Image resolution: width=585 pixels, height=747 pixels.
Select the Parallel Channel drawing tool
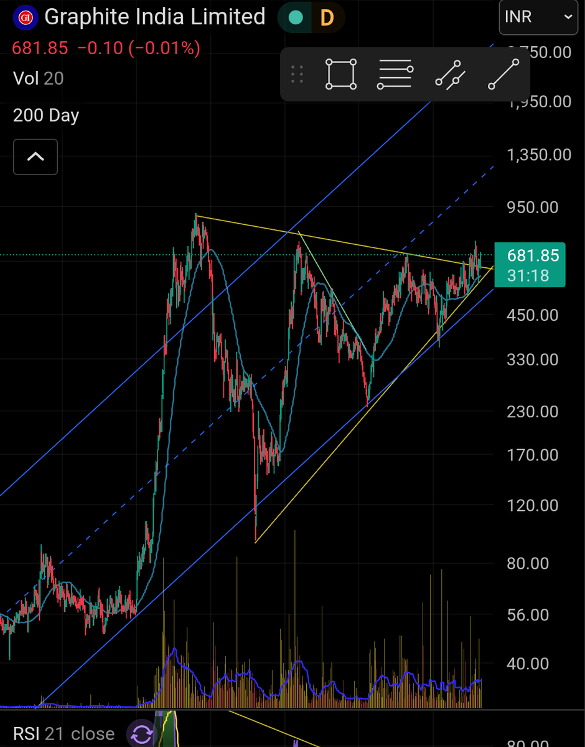450,74
